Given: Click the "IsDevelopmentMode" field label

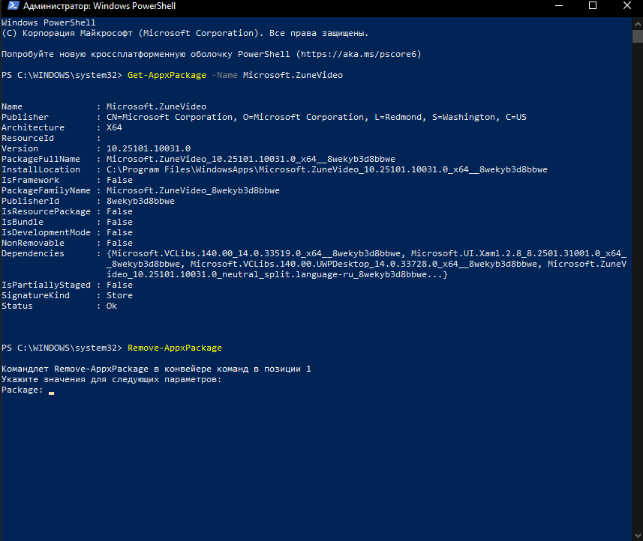Looking at the screenshot, I should 46,232.
